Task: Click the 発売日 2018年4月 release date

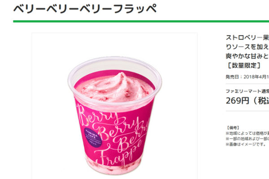Action: (247, 77)
